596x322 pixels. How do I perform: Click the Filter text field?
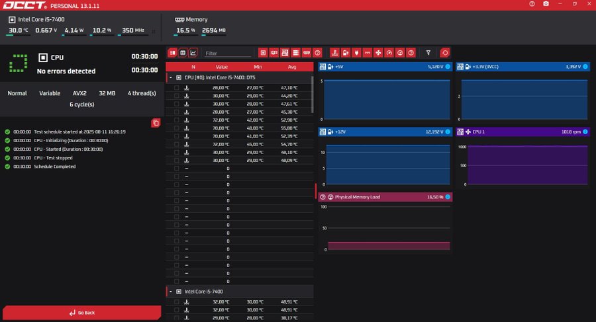[x=228, y=53]
